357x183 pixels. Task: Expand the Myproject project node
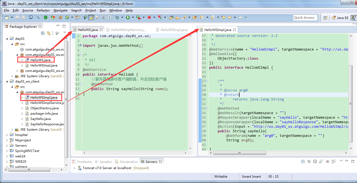pos(7,140)
